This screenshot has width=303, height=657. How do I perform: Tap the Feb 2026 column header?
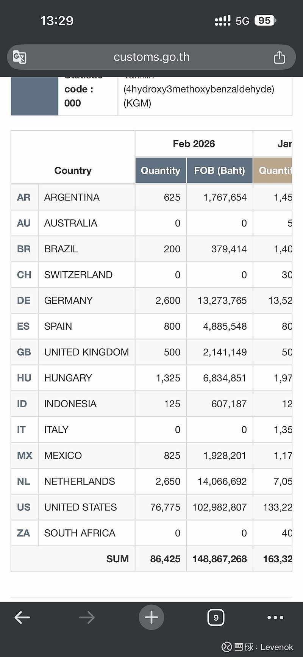click(x=194, y=144)
